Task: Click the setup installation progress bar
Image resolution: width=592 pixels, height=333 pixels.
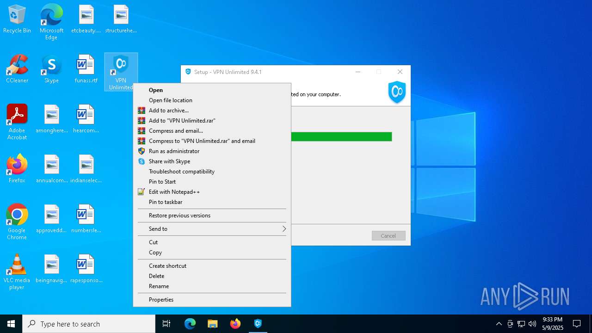Action: [x=341, y=136]
